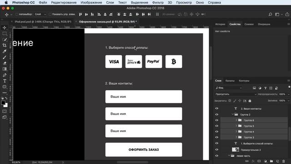Select the Crop tool

(x=5, y=45)
